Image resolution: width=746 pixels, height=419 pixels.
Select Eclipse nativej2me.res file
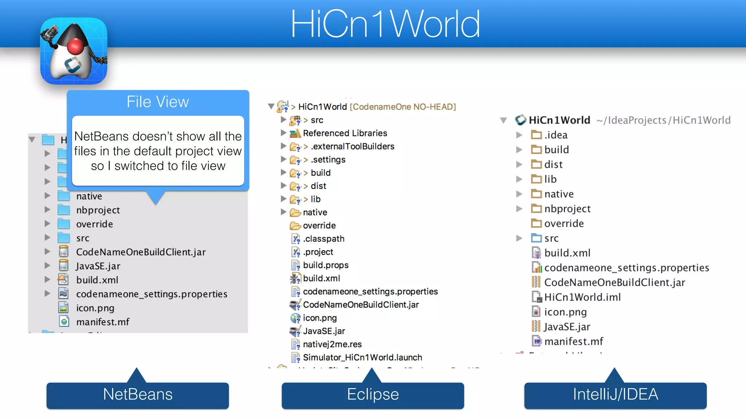326,344
